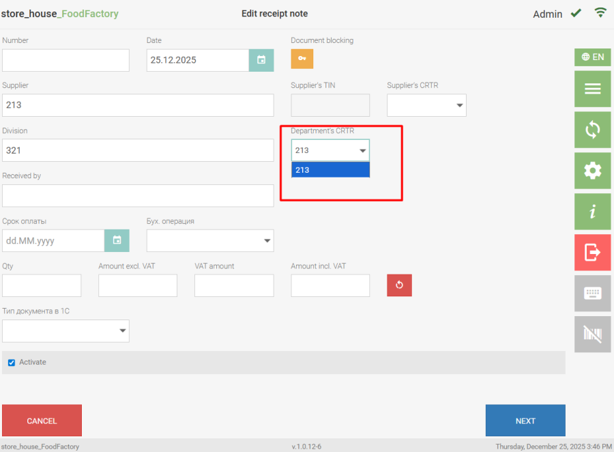Click the red CANCEL button

42,421
